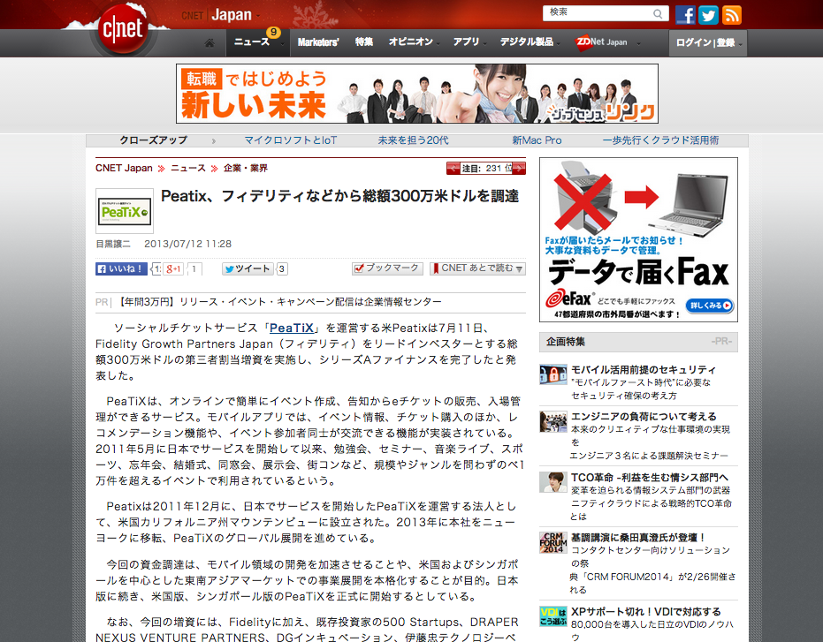Click the previous ranking arrow beside 注目
Image resolution: width=823 pixels, height=642 pixels.
(453, 169)
